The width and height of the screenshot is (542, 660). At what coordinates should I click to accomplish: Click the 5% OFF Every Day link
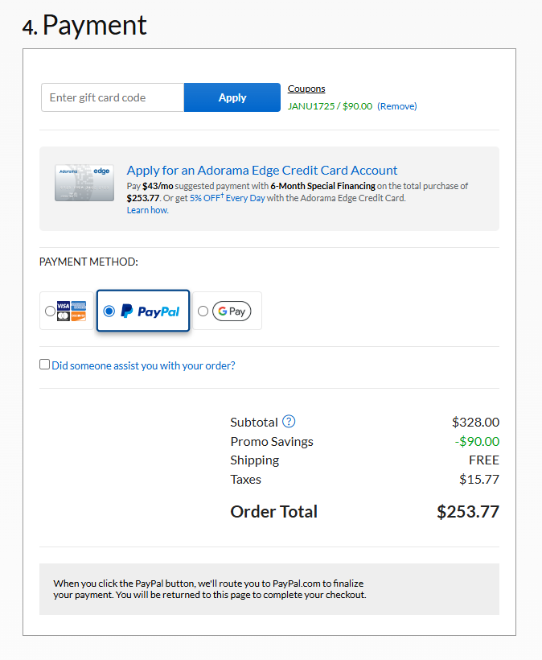tap(228, 198)
